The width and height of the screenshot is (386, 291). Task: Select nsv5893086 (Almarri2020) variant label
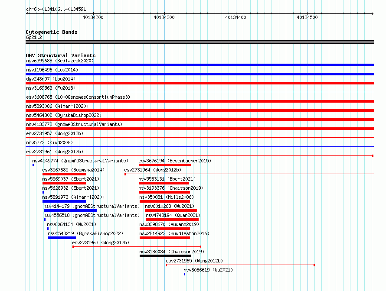point(57,106)
